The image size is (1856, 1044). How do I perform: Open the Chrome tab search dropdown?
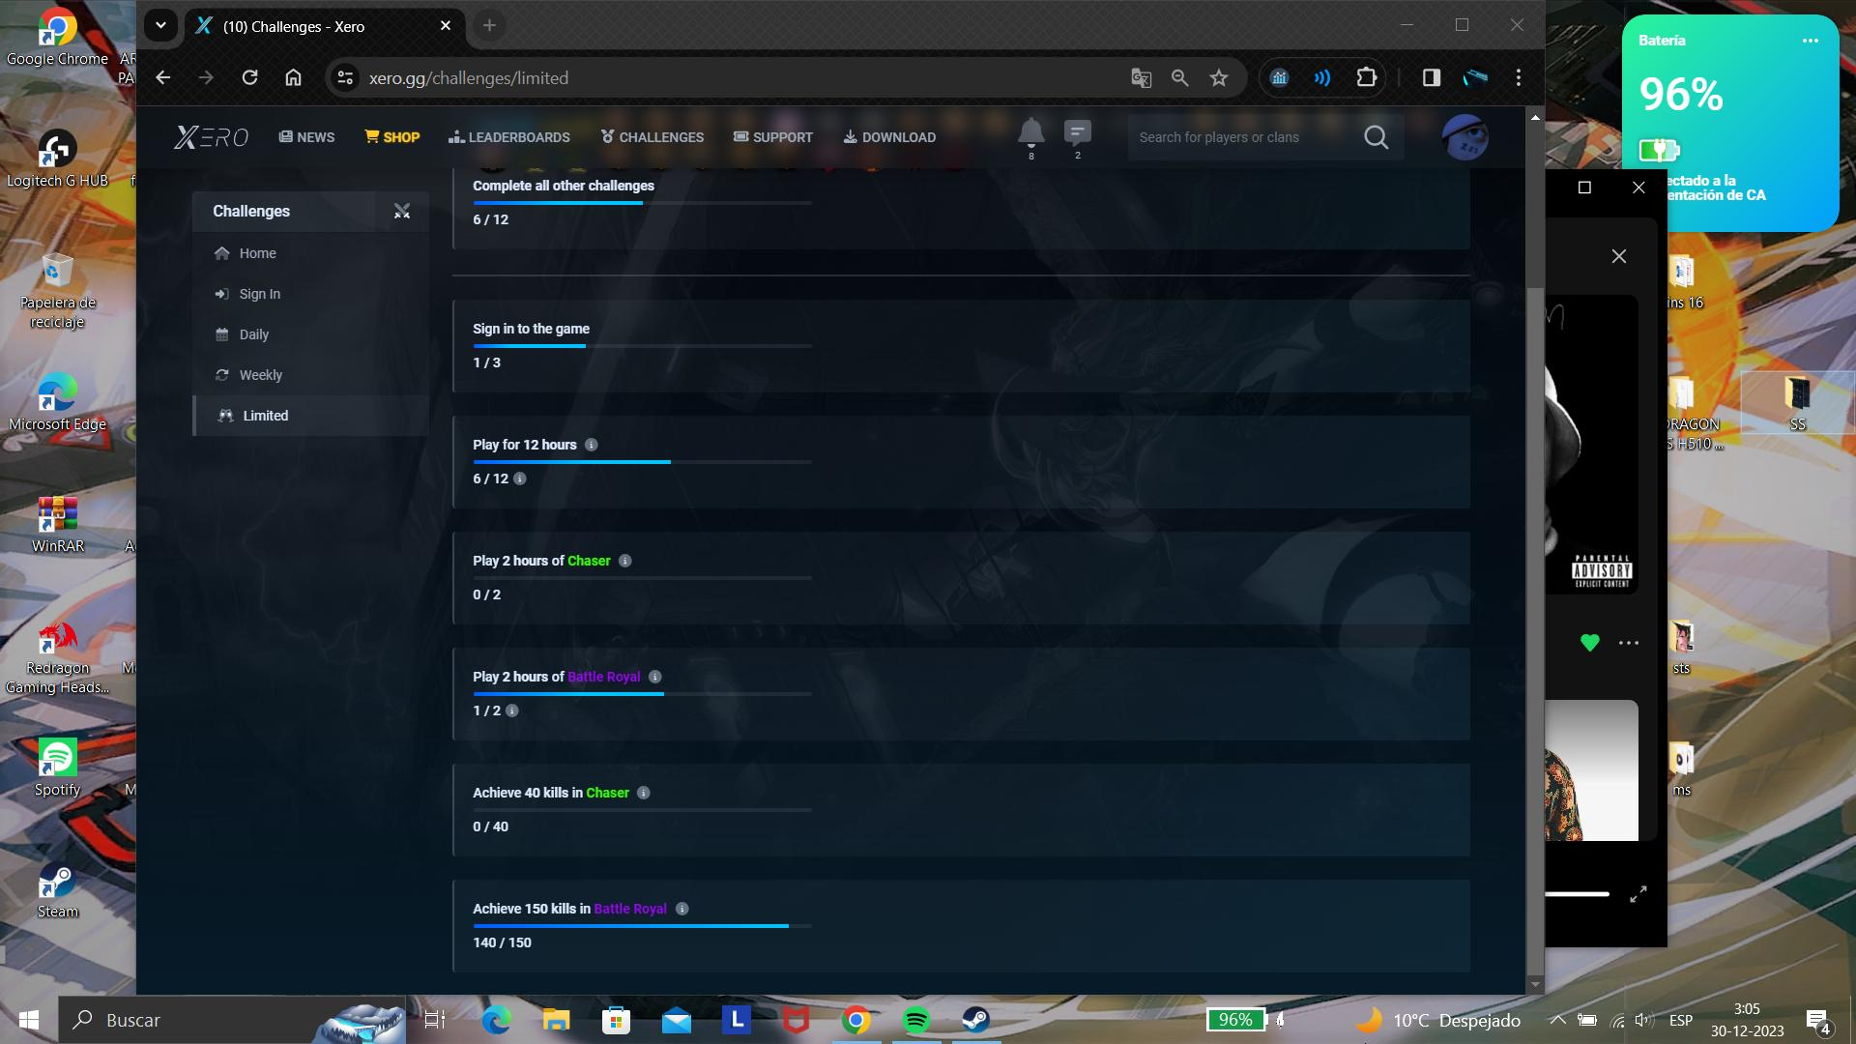[160, 26]
